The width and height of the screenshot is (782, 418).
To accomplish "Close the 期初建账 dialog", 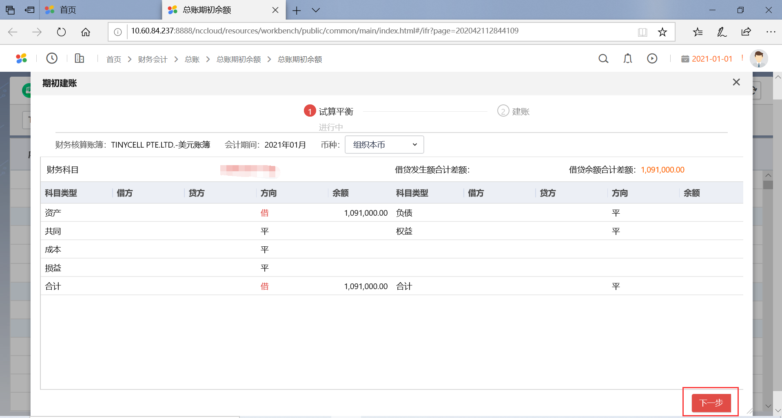I will (736, 82).
